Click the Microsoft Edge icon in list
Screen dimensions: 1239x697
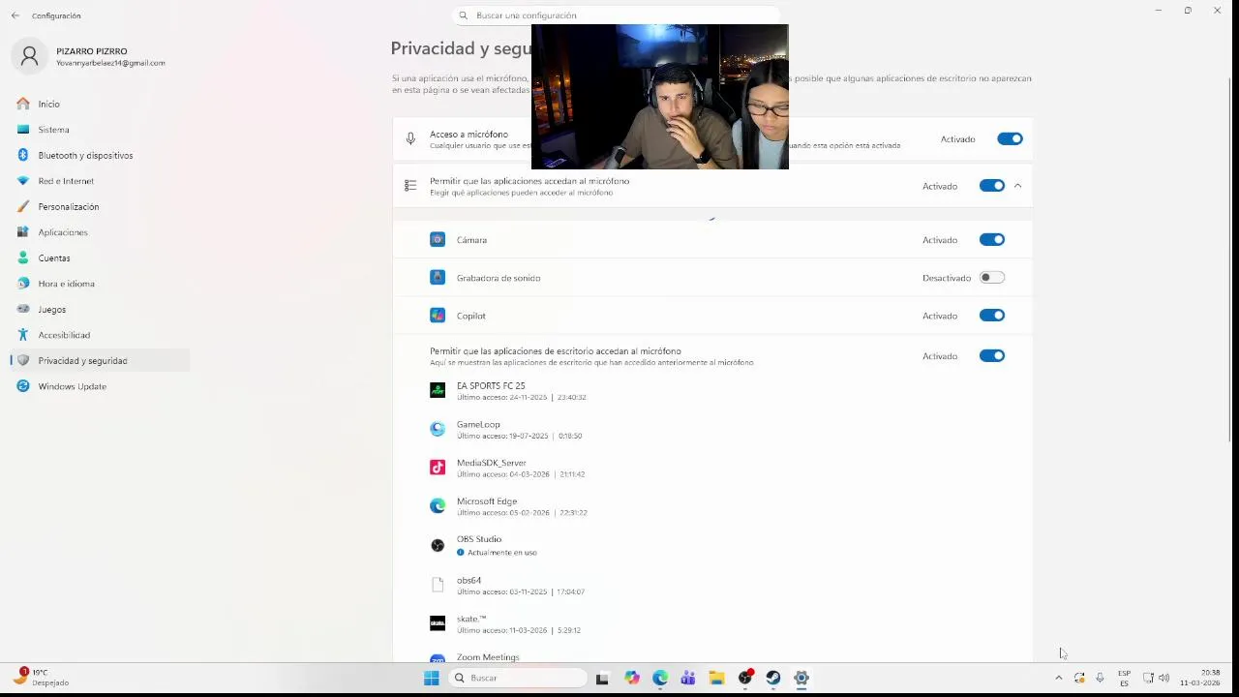438,506
